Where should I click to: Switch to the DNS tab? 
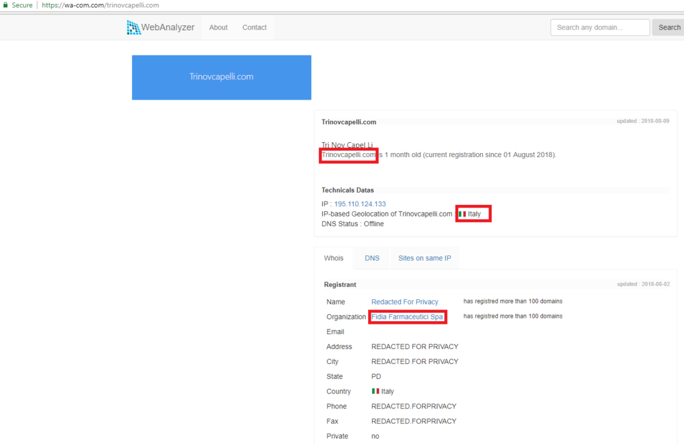pyautogui.click(x=372, y=258)
